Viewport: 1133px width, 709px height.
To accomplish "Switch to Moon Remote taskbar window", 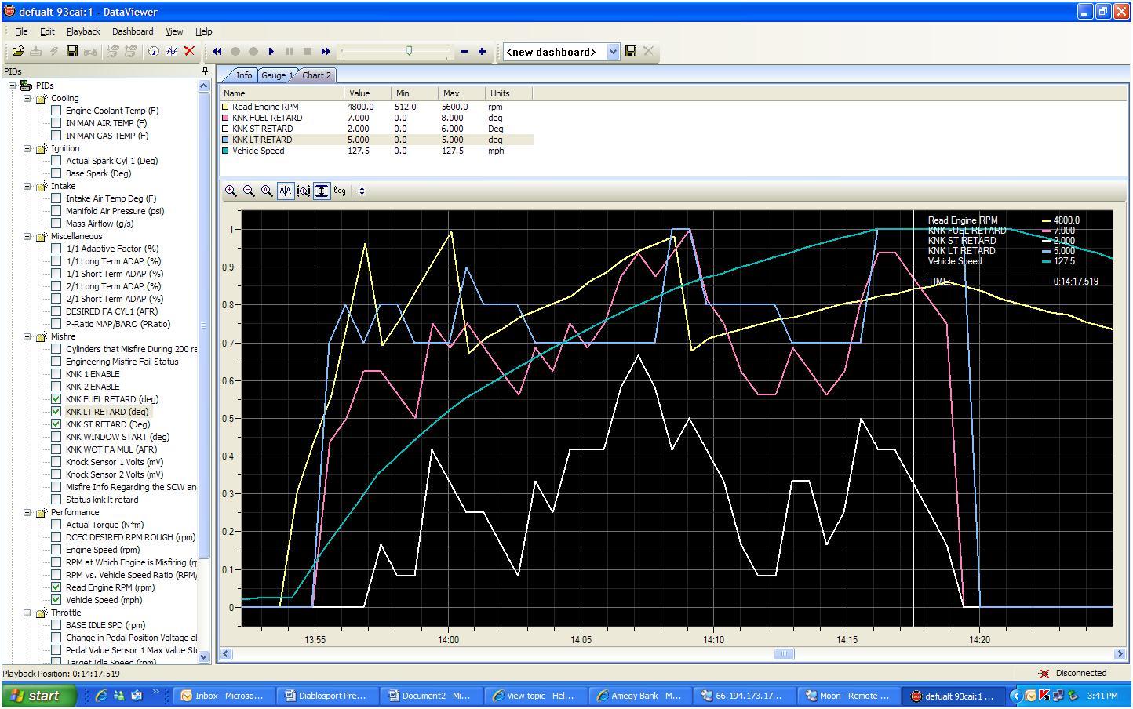I will click(x=847, y=696).
